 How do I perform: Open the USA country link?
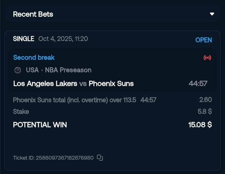(x=32, y=70)
